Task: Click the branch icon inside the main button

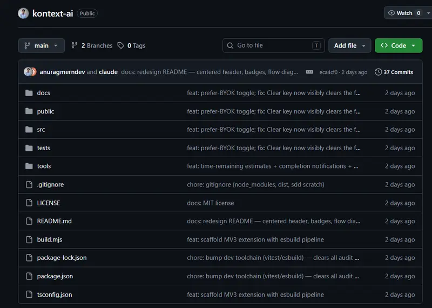Action: (27, 45)
